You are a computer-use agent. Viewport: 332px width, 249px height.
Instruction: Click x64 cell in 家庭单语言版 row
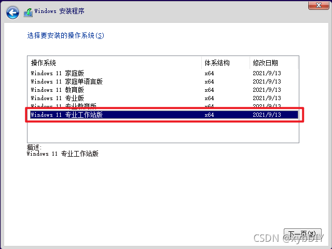[209, 82]
